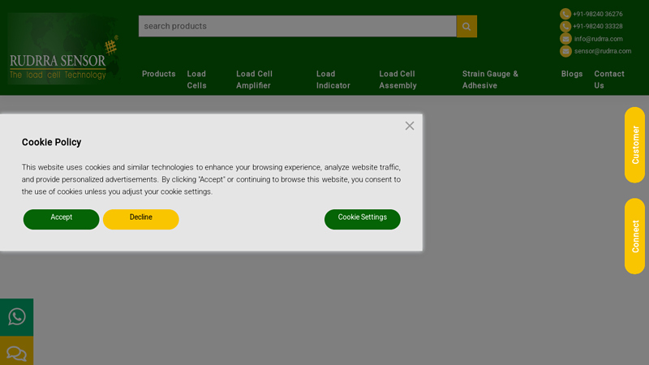The image size is (649, 365).
Task: Open the WhatsApp chat icon
Action: point(16,317)
